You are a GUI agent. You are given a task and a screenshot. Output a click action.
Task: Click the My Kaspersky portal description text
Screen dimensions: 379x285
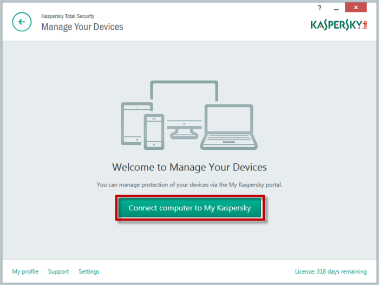point(190,185)
